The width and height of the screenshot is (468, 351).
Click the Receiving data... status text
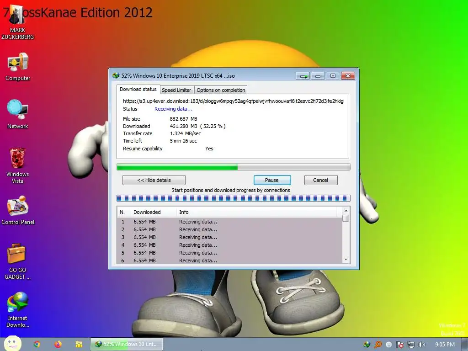coord(173,109)
